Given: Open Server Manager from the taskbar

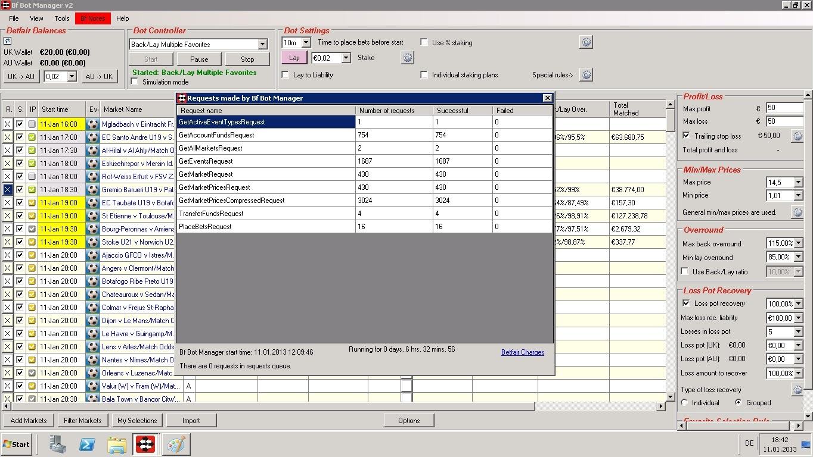Looking at the screenshot, I should click(58, 444).
